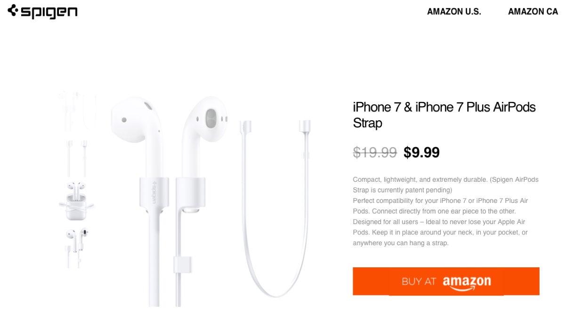
Task: Click the Spigen-branded strap connector on the left AirPod
Action: pyautogui.click(x=153, y=193)
